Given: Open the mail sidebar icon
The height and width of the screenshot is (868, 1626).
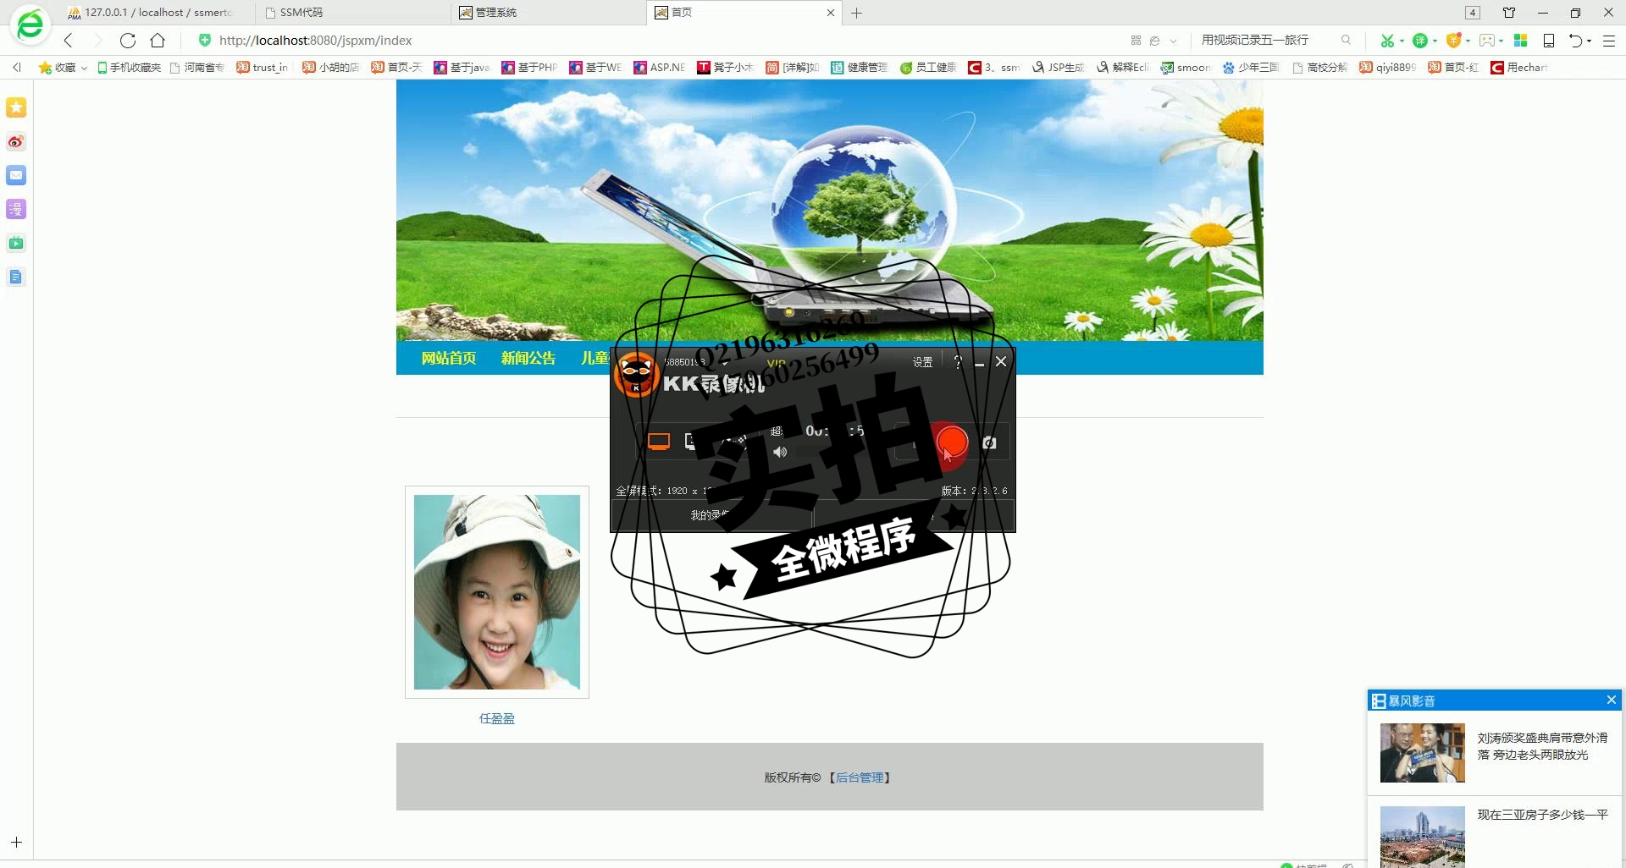Looking at the screenshot, I should click(16, 175).
